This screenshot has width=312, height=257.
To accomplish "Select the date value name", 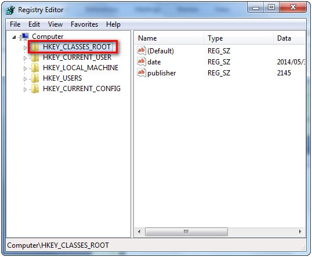I will click(x=154, y=62).
